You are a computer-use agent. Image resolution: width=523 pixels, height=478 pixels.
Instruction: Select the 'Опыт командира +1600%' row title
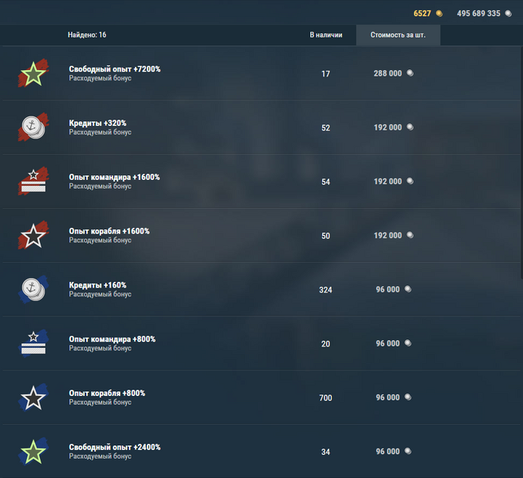(114, 177)
